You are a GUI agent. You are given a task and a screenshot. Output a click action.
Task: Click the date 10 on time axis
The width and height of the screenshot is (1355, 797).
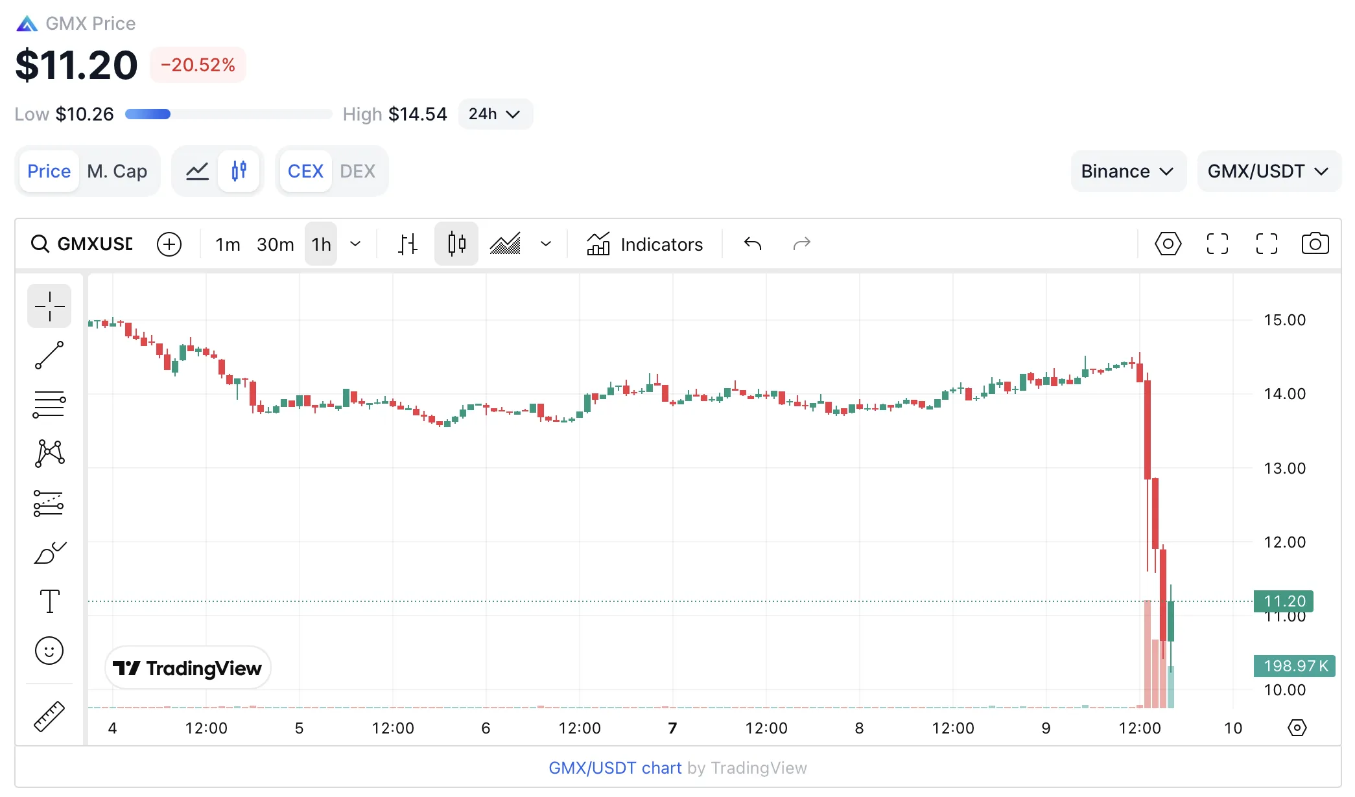1232,728
